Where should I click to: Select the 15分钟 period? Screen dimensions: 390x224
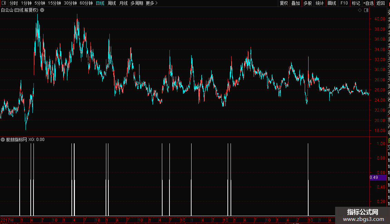pos(54,3)
